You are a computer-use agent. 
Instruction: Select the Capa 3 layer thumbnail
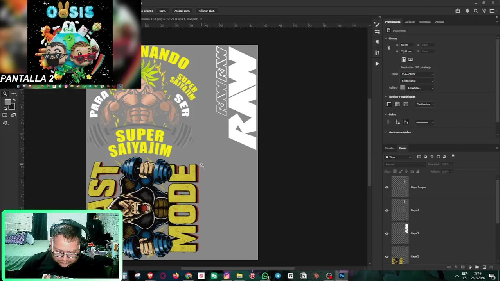[x=400, y=233]
